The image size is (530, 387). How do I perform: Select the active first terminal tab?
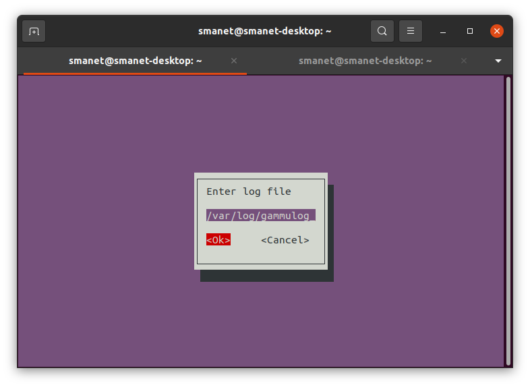tap(136, 61)
